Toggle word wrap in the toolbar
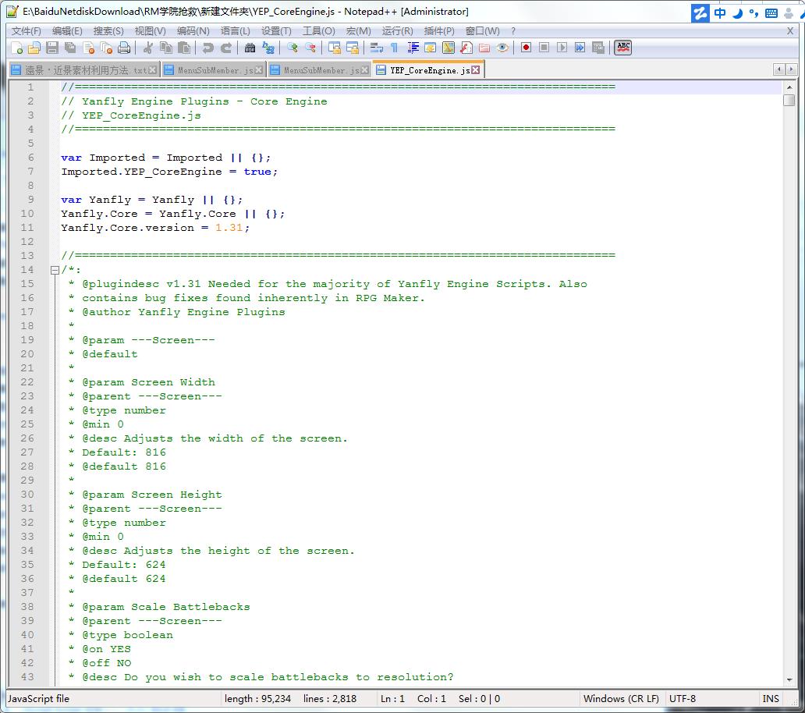The height and width of the screenshot is (713, 805). tap(376, 48)
